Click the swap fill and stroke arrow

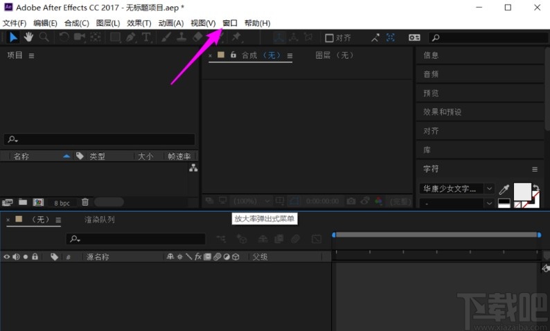[x=535, y=188]
